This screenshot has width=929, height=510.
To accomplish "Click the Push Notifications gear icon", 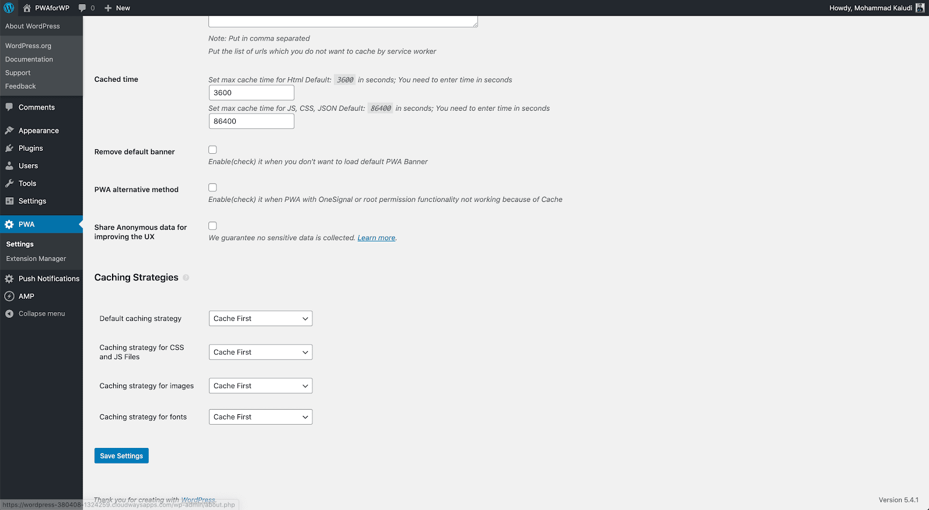I will (9, 279).
